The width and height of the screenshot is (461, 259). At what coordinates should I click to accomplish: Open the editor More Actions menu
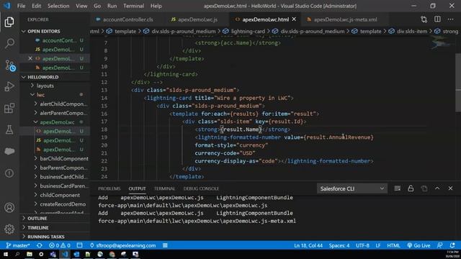click(x=451, y=19)
